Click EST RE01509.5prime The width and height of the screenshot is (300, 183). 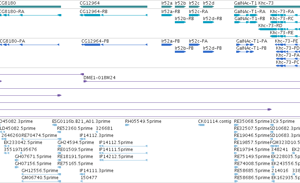75,150
